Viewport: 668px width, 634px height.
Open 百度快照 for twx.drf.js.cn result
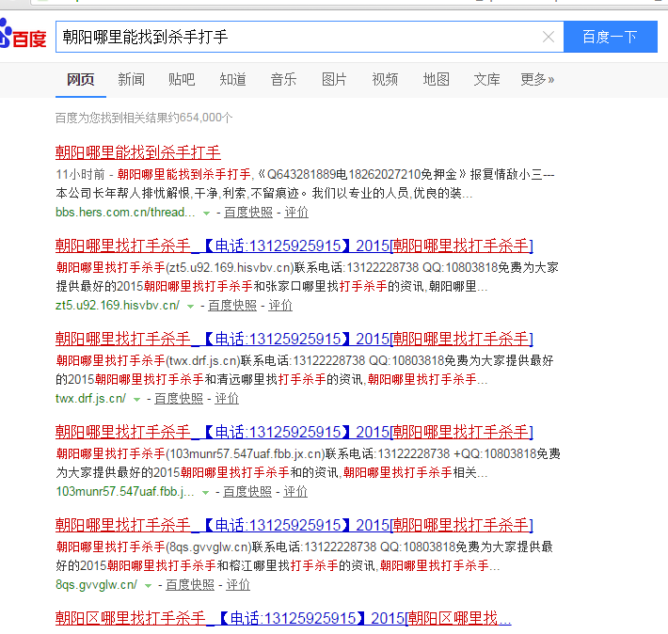[179, 399]
